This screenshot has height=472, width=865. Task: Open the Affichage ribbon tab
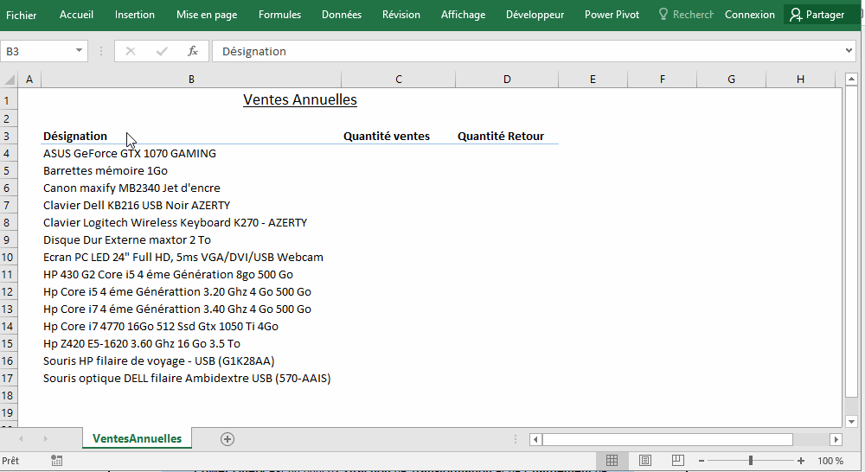(x=463, y=15)
